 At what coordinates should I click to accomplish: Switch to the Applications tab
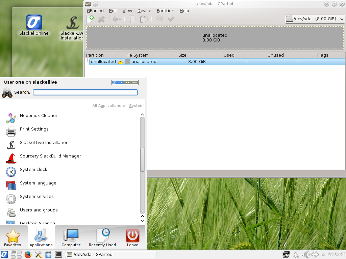pos(41,238)
